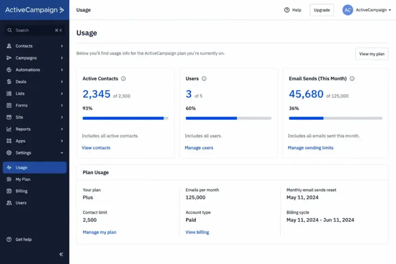The width and height of the screenshot is (396, 264).
Task: Collapse the sidebar with double-chevron icon
Action: click(x=61, y=254)
